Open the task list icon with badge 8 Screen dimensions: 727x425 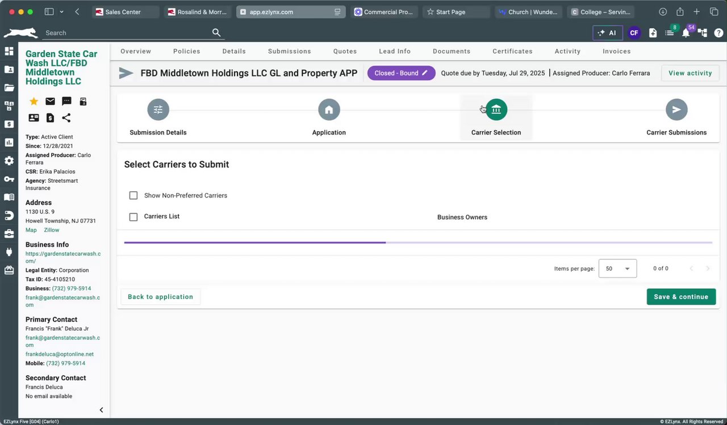[x=670, y=33]
